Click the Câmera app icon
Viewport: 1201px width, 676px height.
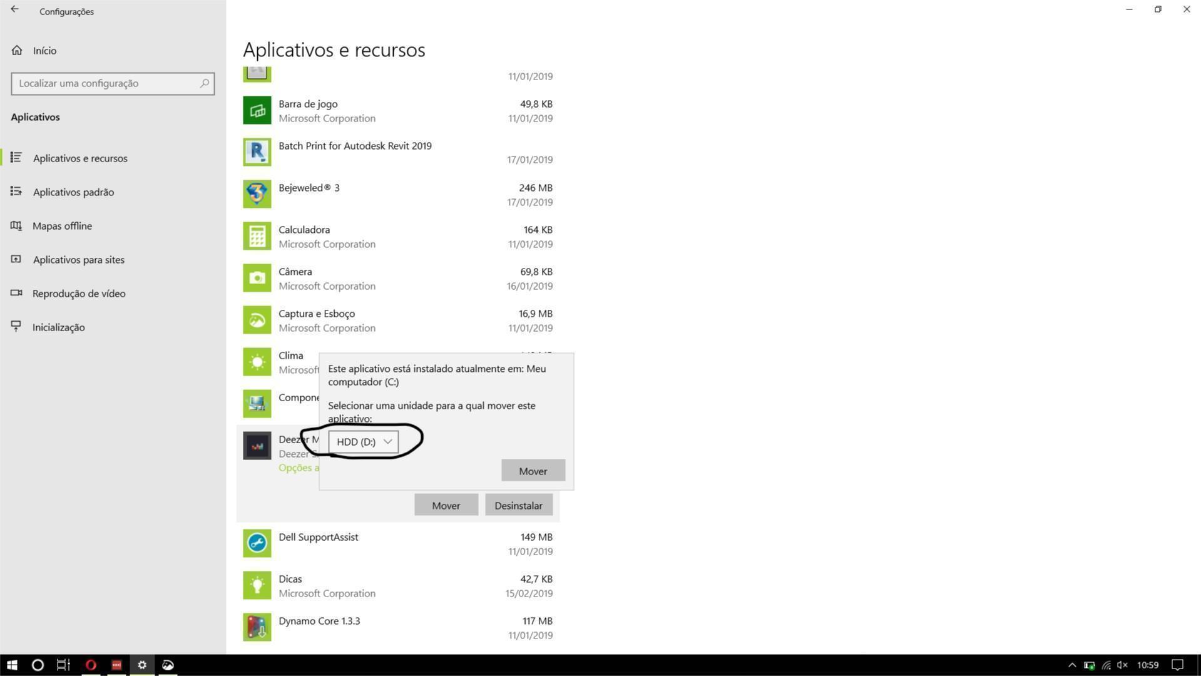pyautogui.click(x=257, y=278)
